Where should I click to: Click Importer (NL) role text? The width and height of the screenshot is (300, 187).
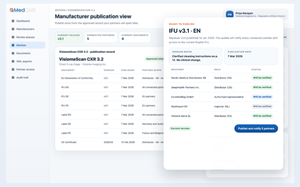tap(222, 106)
